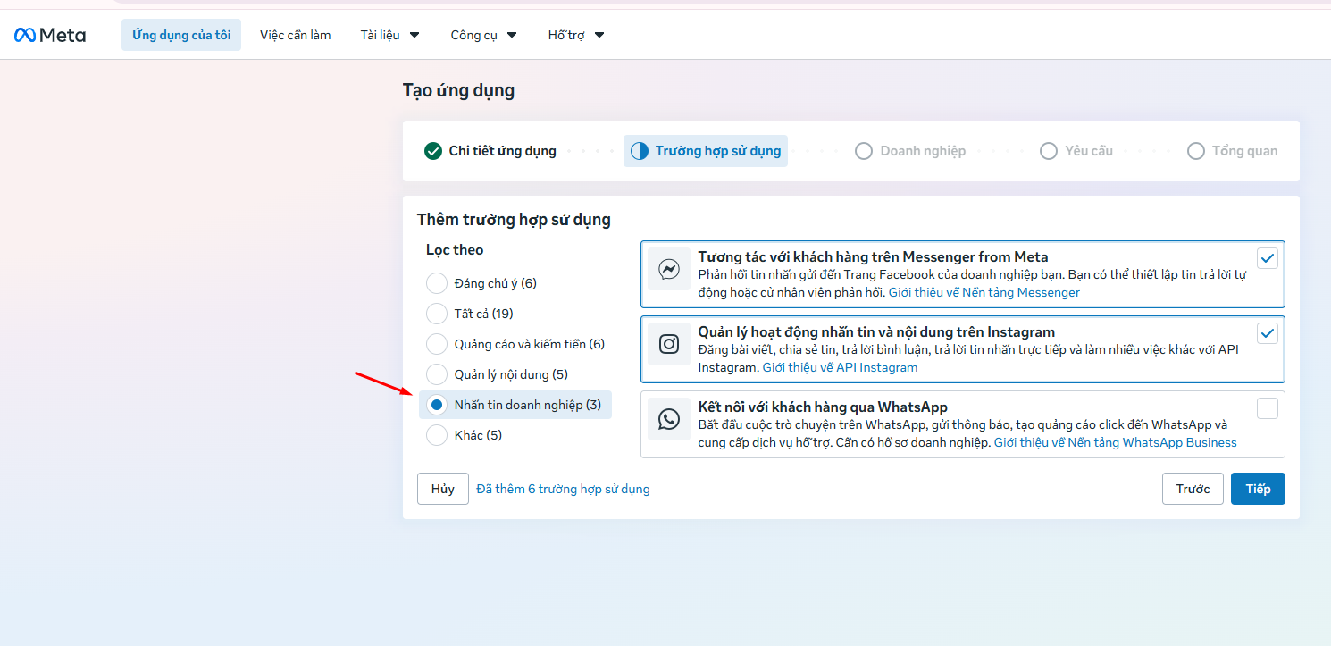Click the Hủy button
This screenshot has width=1331, height=646.
(443, 489)
